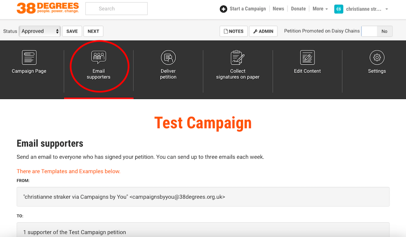This screenshot has height=237, width=406.
Task: Click Collect signatures on paper icon
Action: pyautogui.click(x=238, y=57)
